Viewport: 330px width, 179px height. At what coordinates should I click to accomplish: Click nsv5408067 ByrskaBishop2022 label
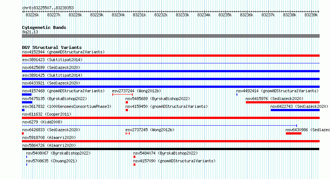(x=58, y=153)
